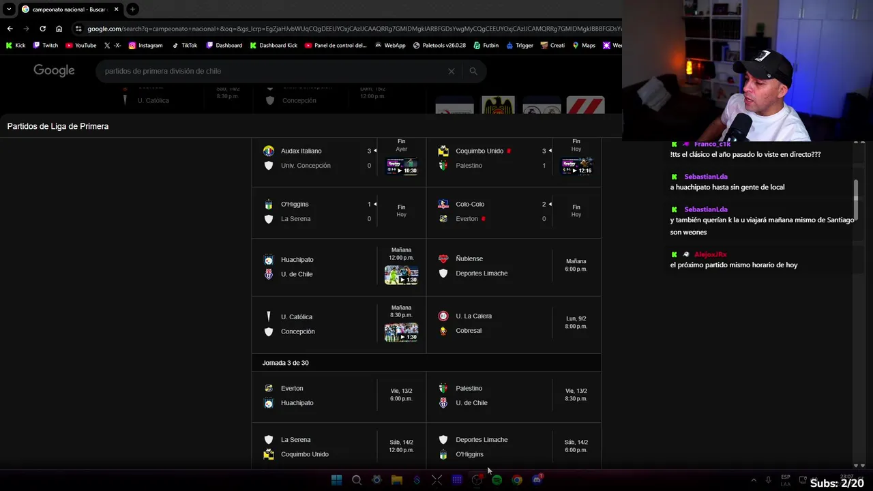Click the Google logo

pyautogui.click(x=54, y=71)
